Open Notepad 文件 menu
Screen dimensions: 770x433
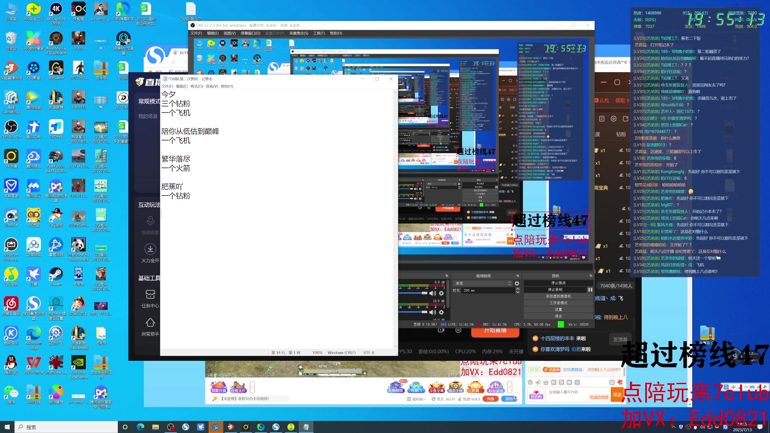167,86
